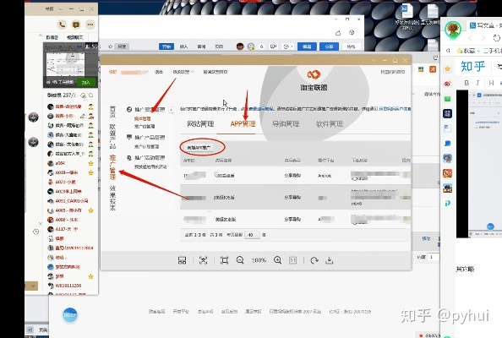This screenshot has width=502, height=338.
Task: Click the camera icon in the document toolbar
Action: tap(273, 46)
